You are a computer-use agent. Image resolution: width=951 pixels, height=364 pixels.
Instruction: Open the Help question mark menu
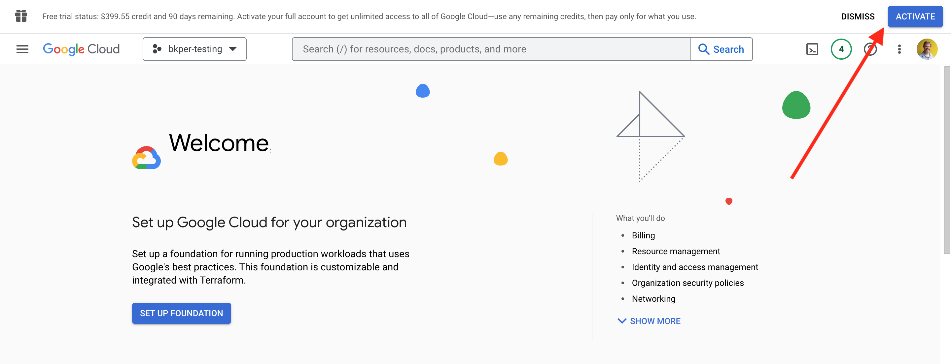tap(870, 49)
